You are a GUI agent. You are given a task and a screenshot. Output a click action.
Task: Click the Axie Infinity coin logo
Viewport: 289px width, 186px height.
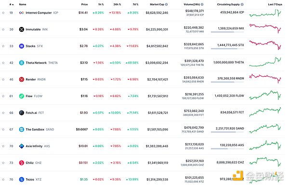(x=22, y=146)
